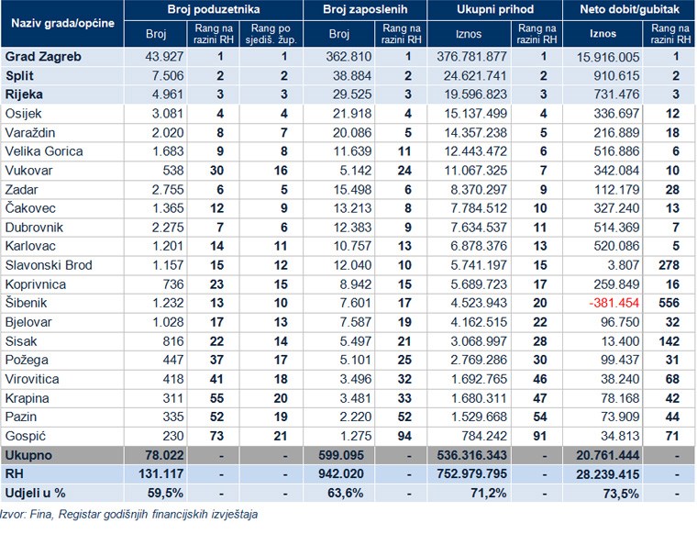Screen dimensions: 697x534
Task: Click the 'Neto dobit/gubitak' column group header
Action: pos(629,10)
